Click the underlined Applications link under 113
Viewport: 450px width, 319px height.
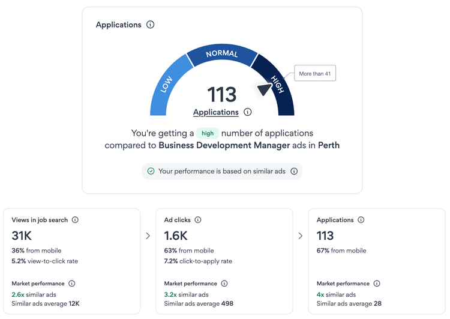pyautogui.click(x=215, y=112)
